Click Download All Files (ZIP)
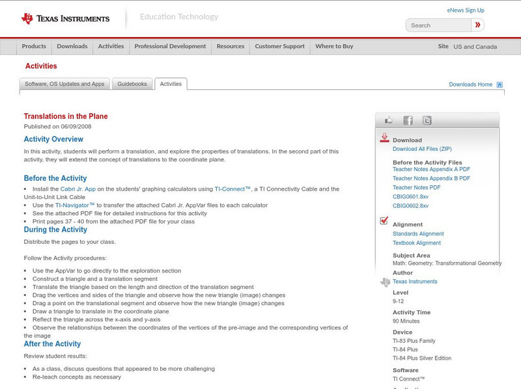 tap(422, 149)
